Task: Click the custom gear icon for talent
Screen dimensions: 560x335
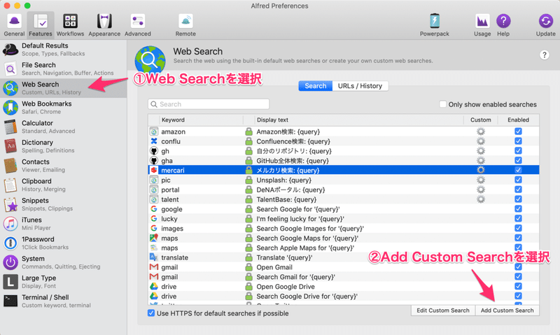Action: pyautogui.click(x=481, y=199)
